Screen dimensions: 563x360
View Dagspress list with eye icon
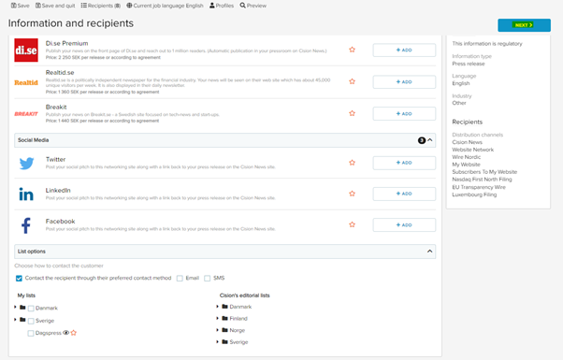coord(66,333)
